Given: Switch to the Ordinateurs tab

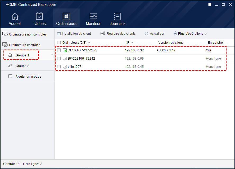Looking at the screenshot, I should point(66,18).
